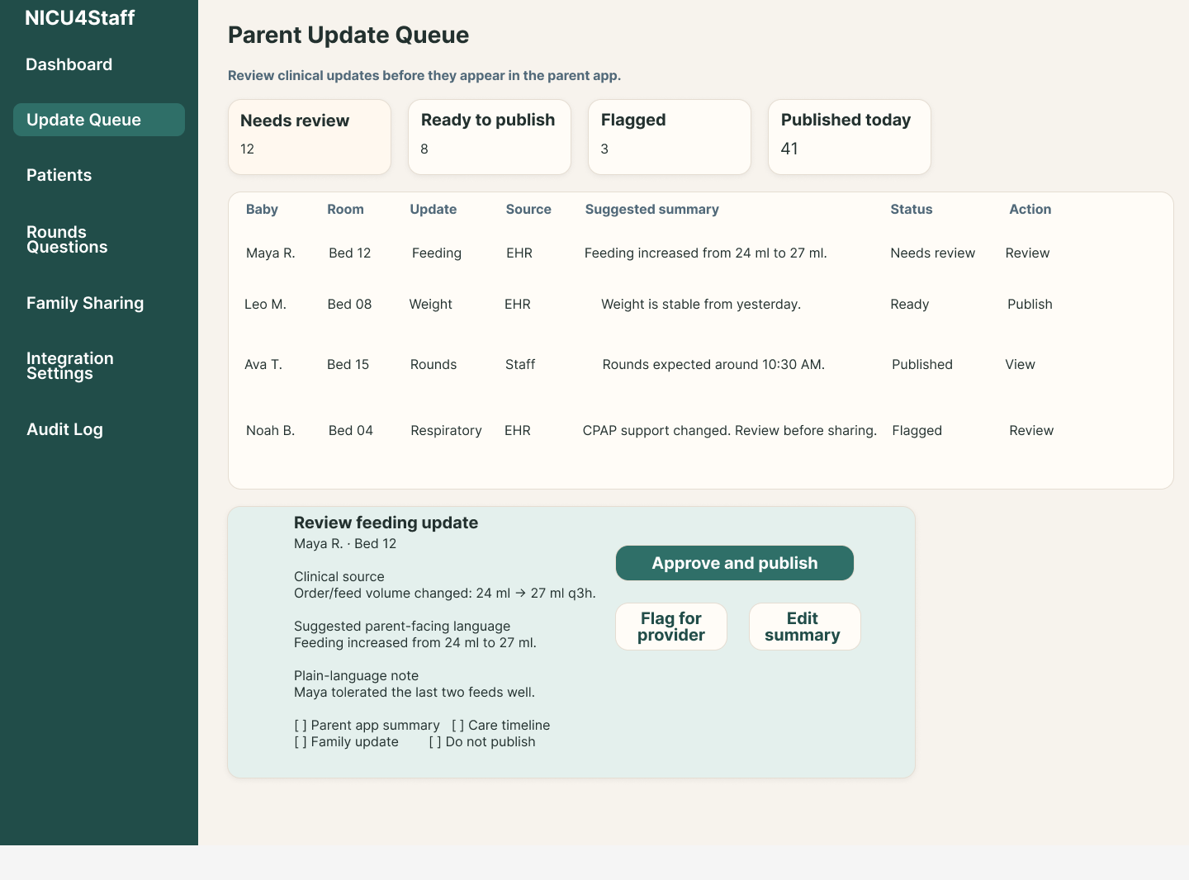Click Publish action for Leo M.
Image resolution: width=1189 pixels, height=880 pixels.
click(x=1030, y=305)
